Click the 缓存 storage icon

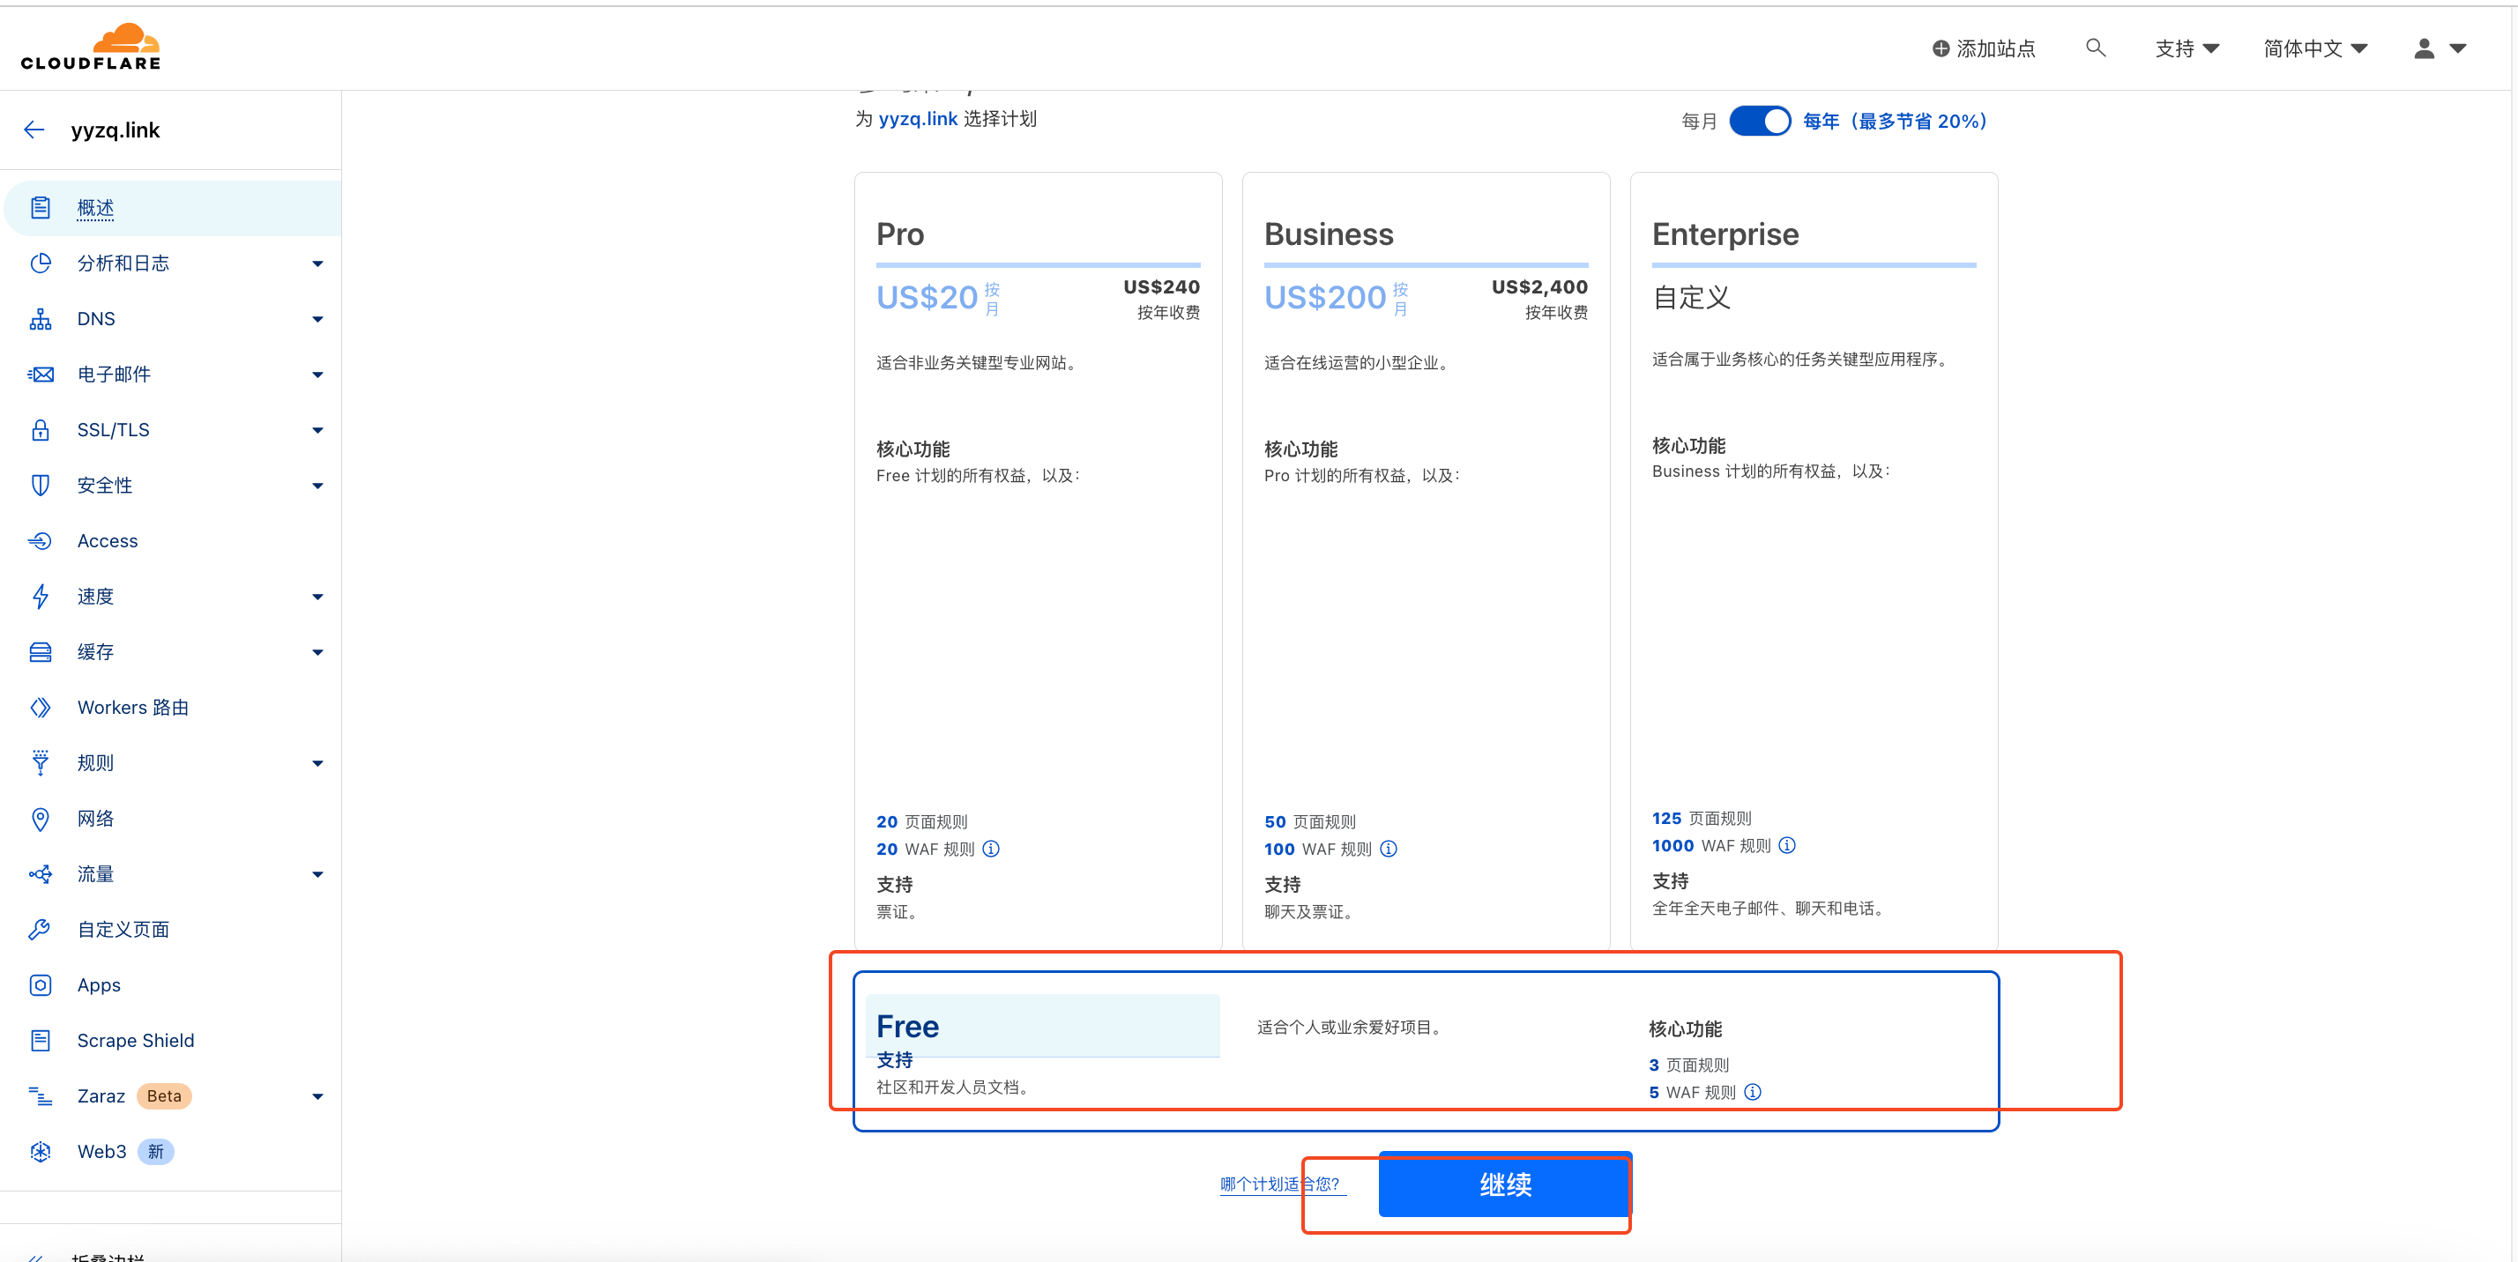tap(40, 652)
